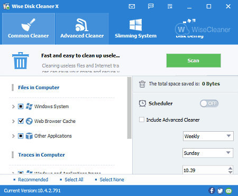Click the Fast and easy to clean heading

pyautogui.click(x=80, y=56)
